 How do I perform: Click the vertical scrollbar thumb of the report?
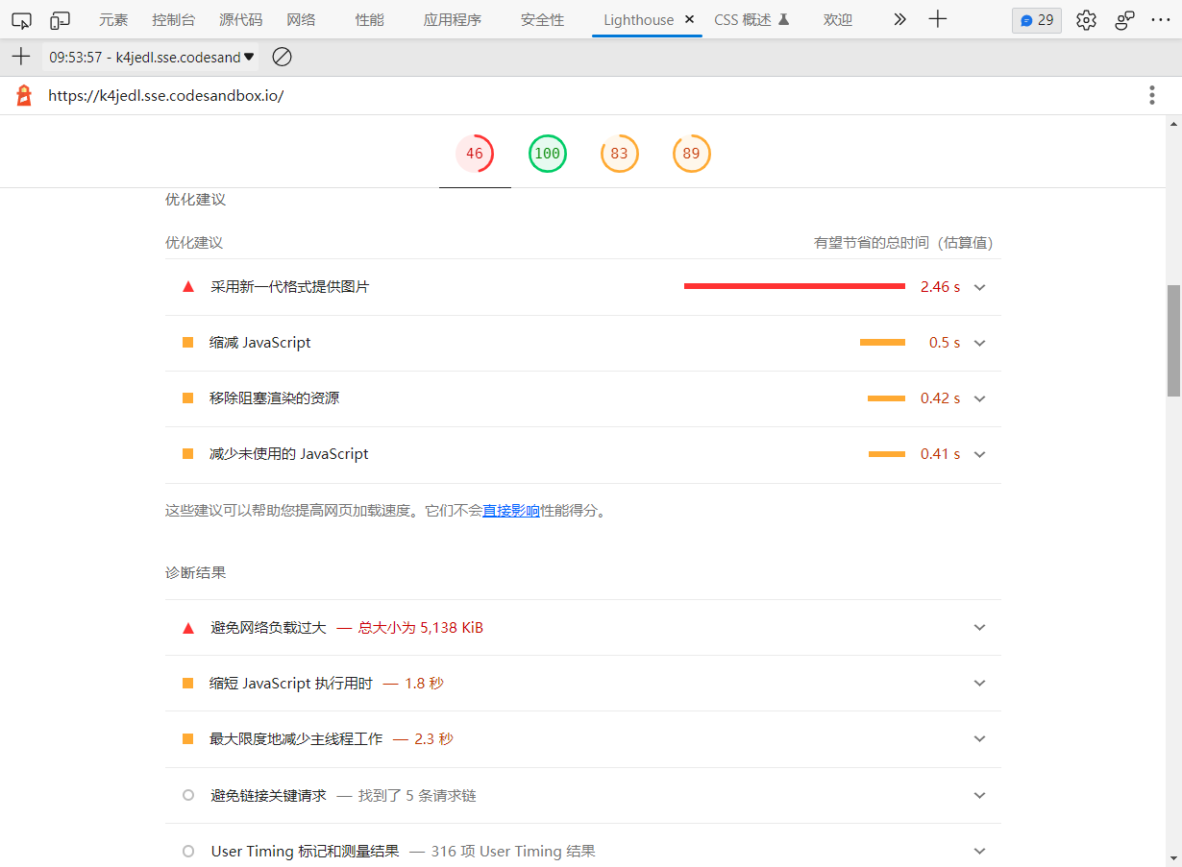pos(1173,341)
